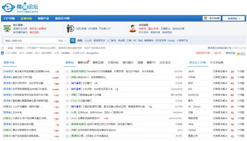Click the 积分说明 link
Image resolution: width=247 pixels, height=141 pixels.
(143, 32)
